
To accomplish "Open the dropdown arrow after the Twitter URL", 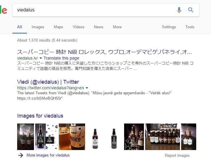I will click(x=87, y=88).
